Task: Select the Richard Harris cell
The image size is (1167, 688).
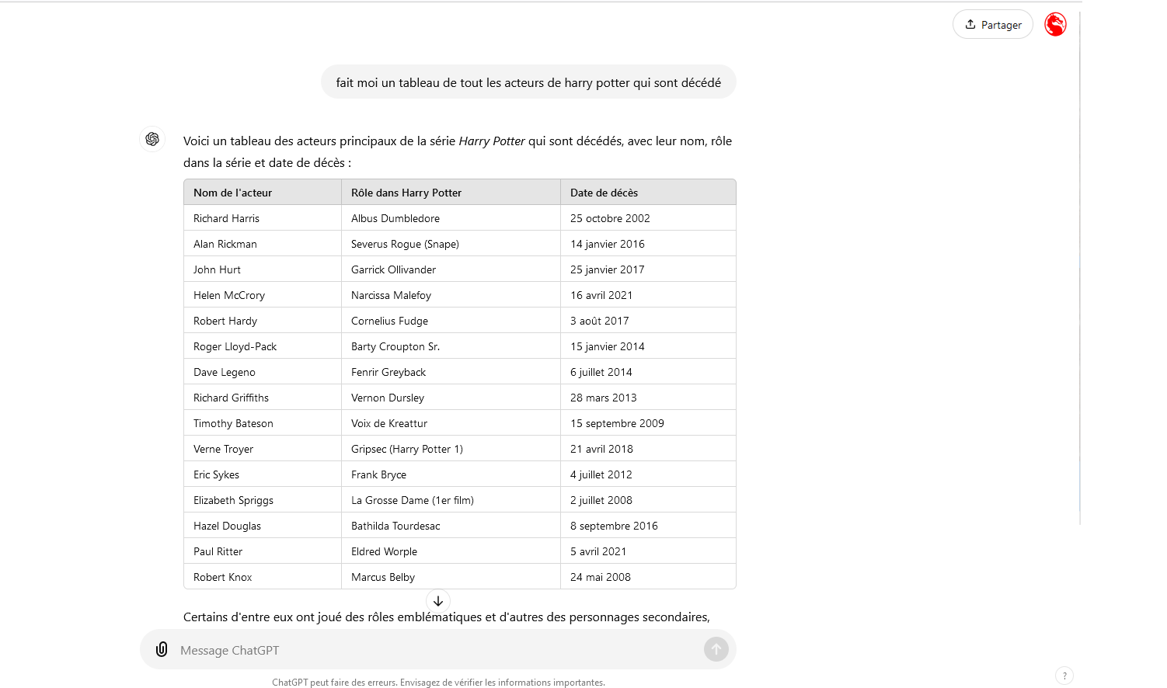Action: point(227,218)
